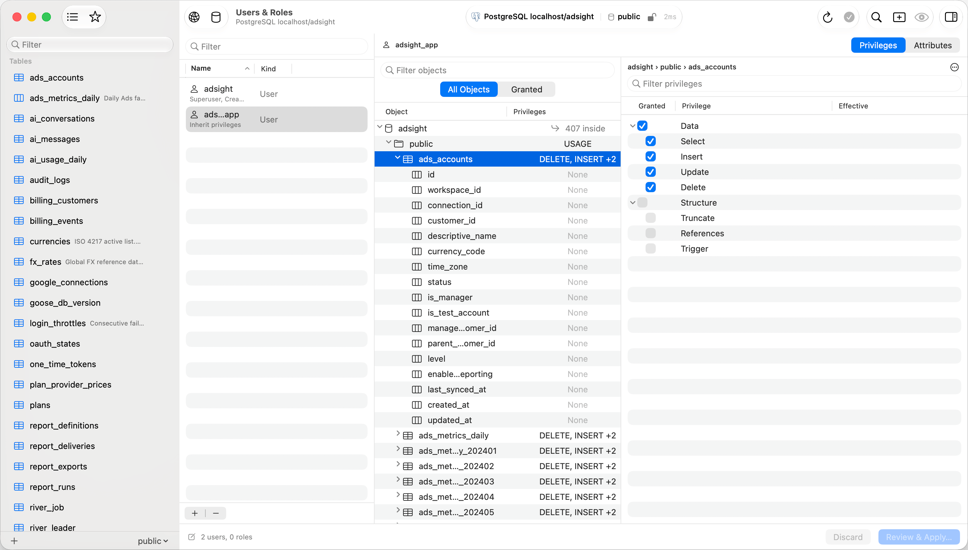The image size is (968, 550).
Task: Select the ads...app user row
Action: pos(277,119)
